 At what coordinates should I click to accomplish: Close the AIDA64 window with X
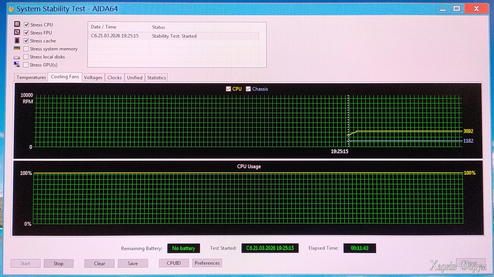(476, 9)
